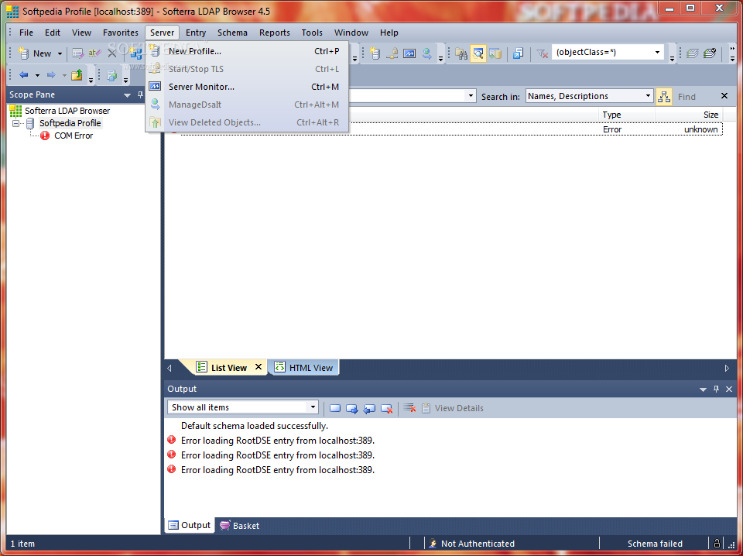This screenshot has width=743, height=556.
Task: Pin the Scope Pane with the pushpin icon
Action: tap(140, 94)
